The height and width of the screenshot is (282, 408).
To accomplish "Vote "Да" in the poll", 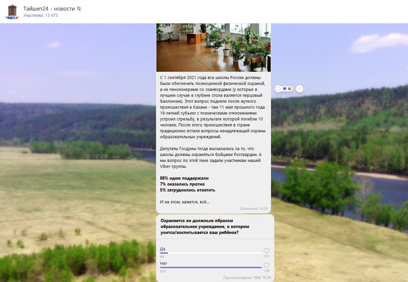I will coord(163,249).
